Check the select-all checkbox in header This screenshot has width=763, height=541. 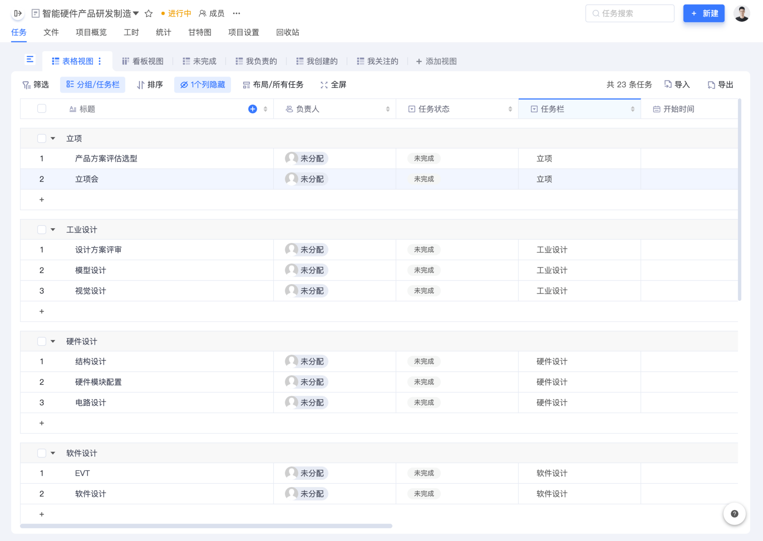pos(42,109)
